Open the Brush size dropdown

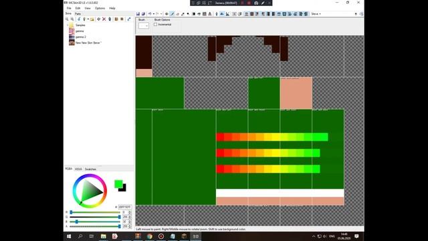coord(144,25)
